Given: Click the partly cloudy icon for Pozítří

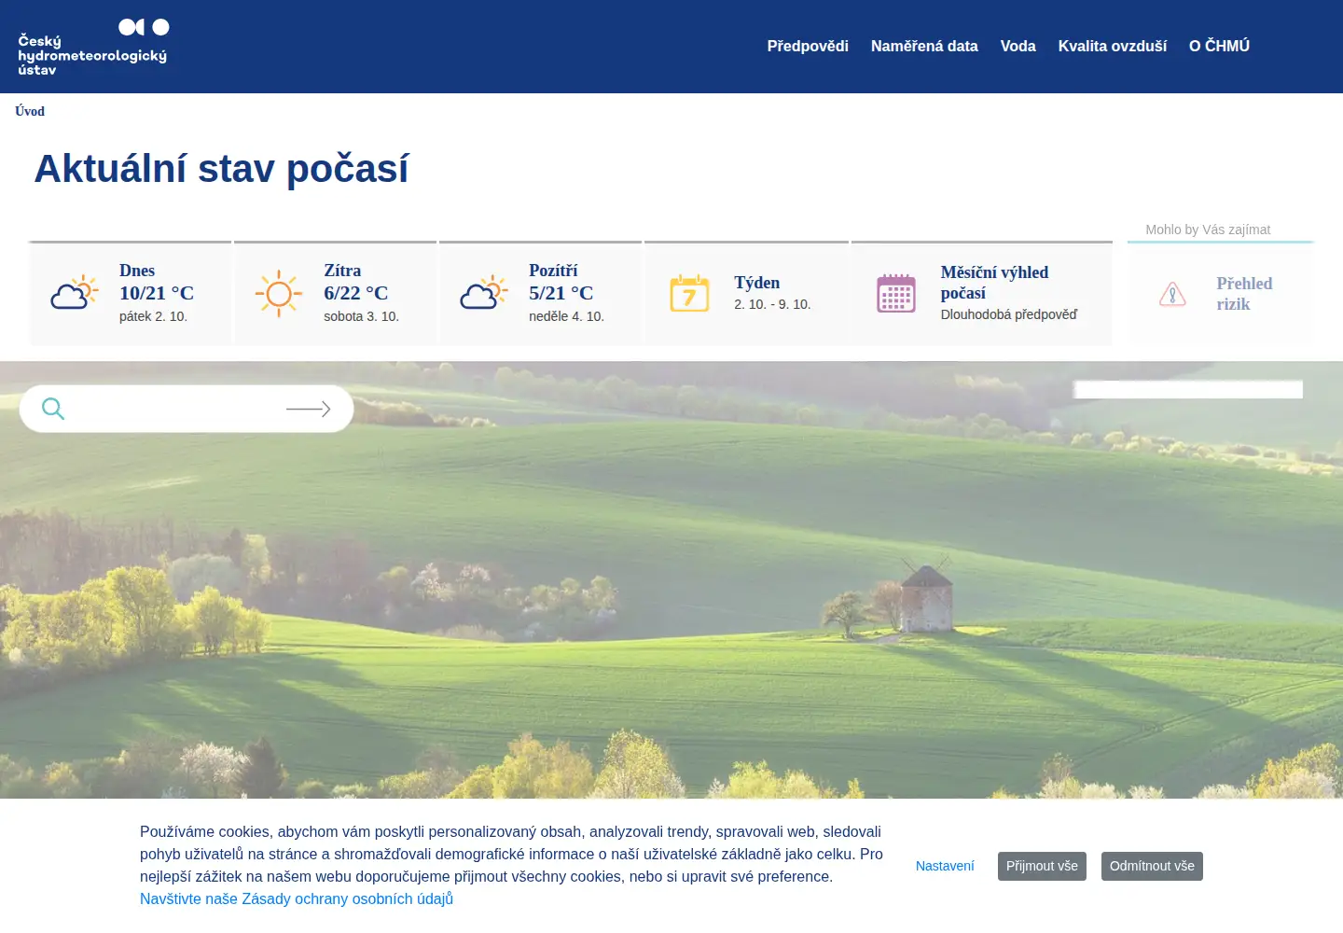Looking at the screenshot, I should pos(484,293).
